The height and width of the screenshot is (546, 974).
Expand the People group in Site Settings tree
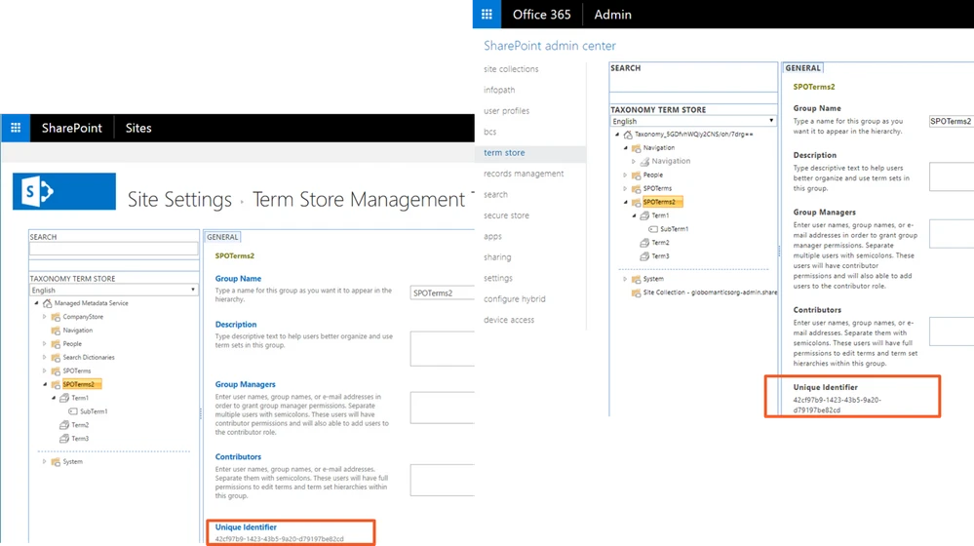coord(45,343)
